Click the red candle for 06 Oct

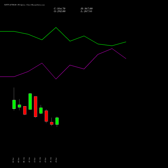point(25,110)
